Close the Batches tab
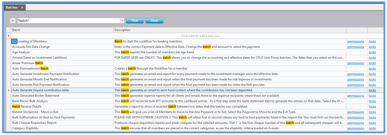 [22, 7]
